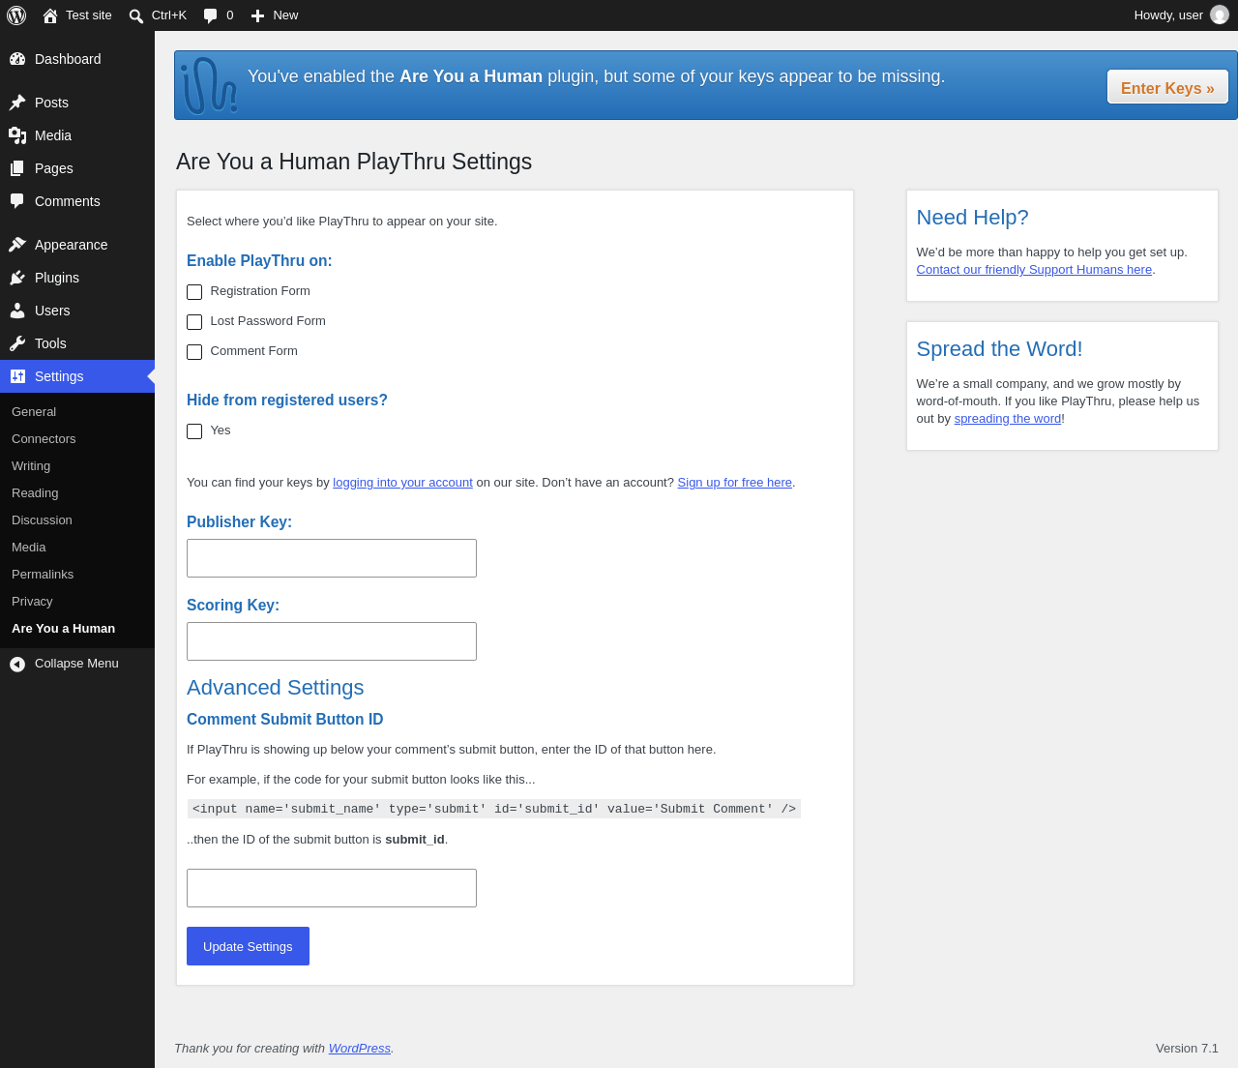Viewport: 1238px width, 1068px height.
Task: Go to Connectors settings
Action: point(44,439)
